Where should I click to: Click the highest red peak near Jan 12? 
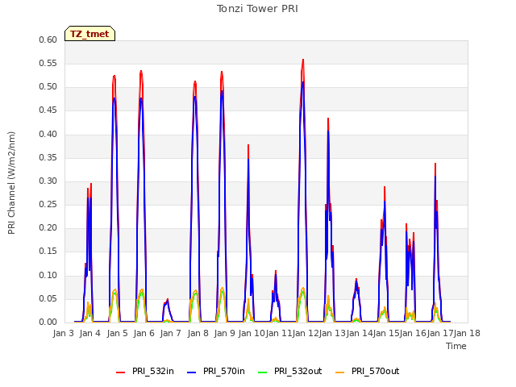point(303,60)
